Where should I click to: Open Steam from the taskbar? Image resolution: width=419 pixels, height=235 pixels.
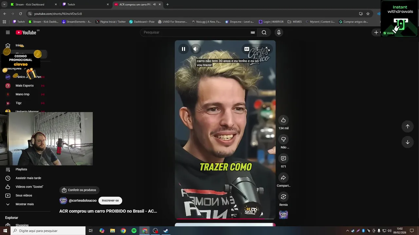(x=166, y=231)
